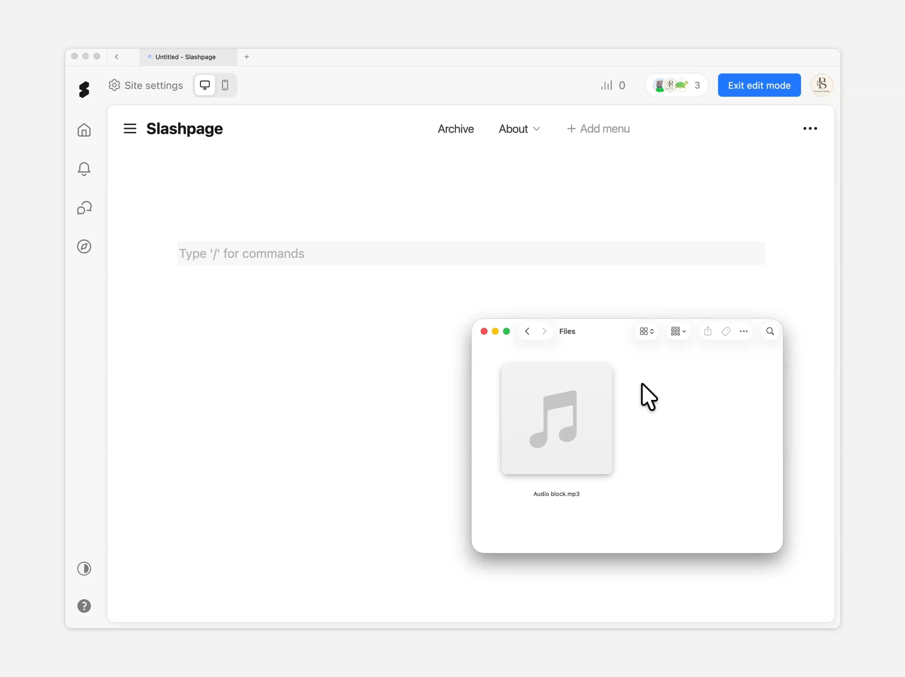
Task: Open the Explore compass icon
Action: pyautogui.click(x=84, y=246)
